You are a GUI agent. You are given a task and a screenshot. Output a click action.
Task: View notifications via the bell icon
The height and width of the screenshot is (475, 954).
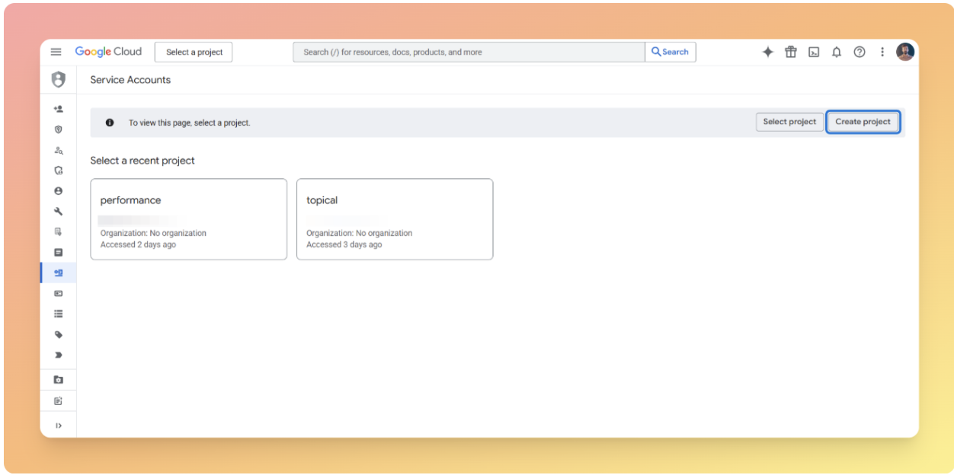[837, 52]
